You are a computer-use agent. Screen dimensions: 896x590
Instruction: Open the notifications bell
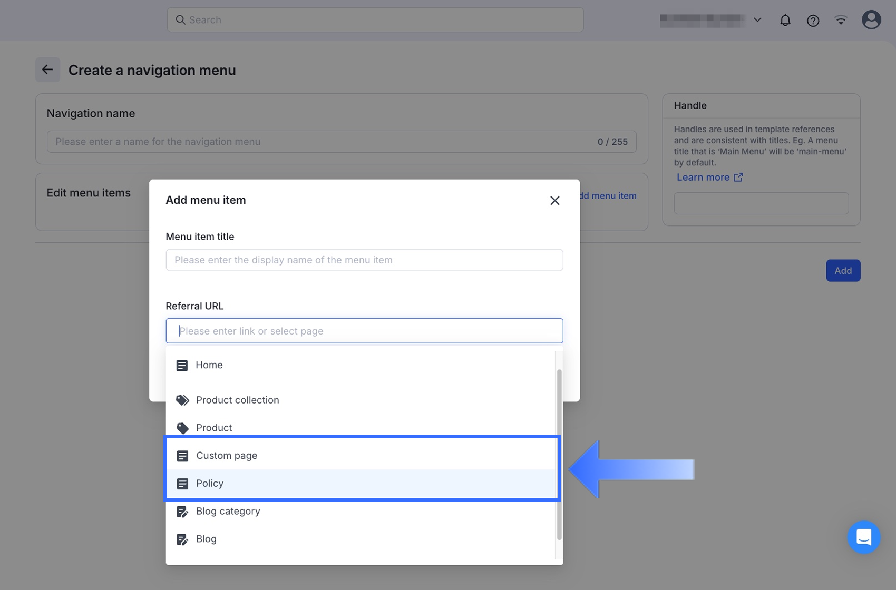pyautogui.click(x=785, y=20)
